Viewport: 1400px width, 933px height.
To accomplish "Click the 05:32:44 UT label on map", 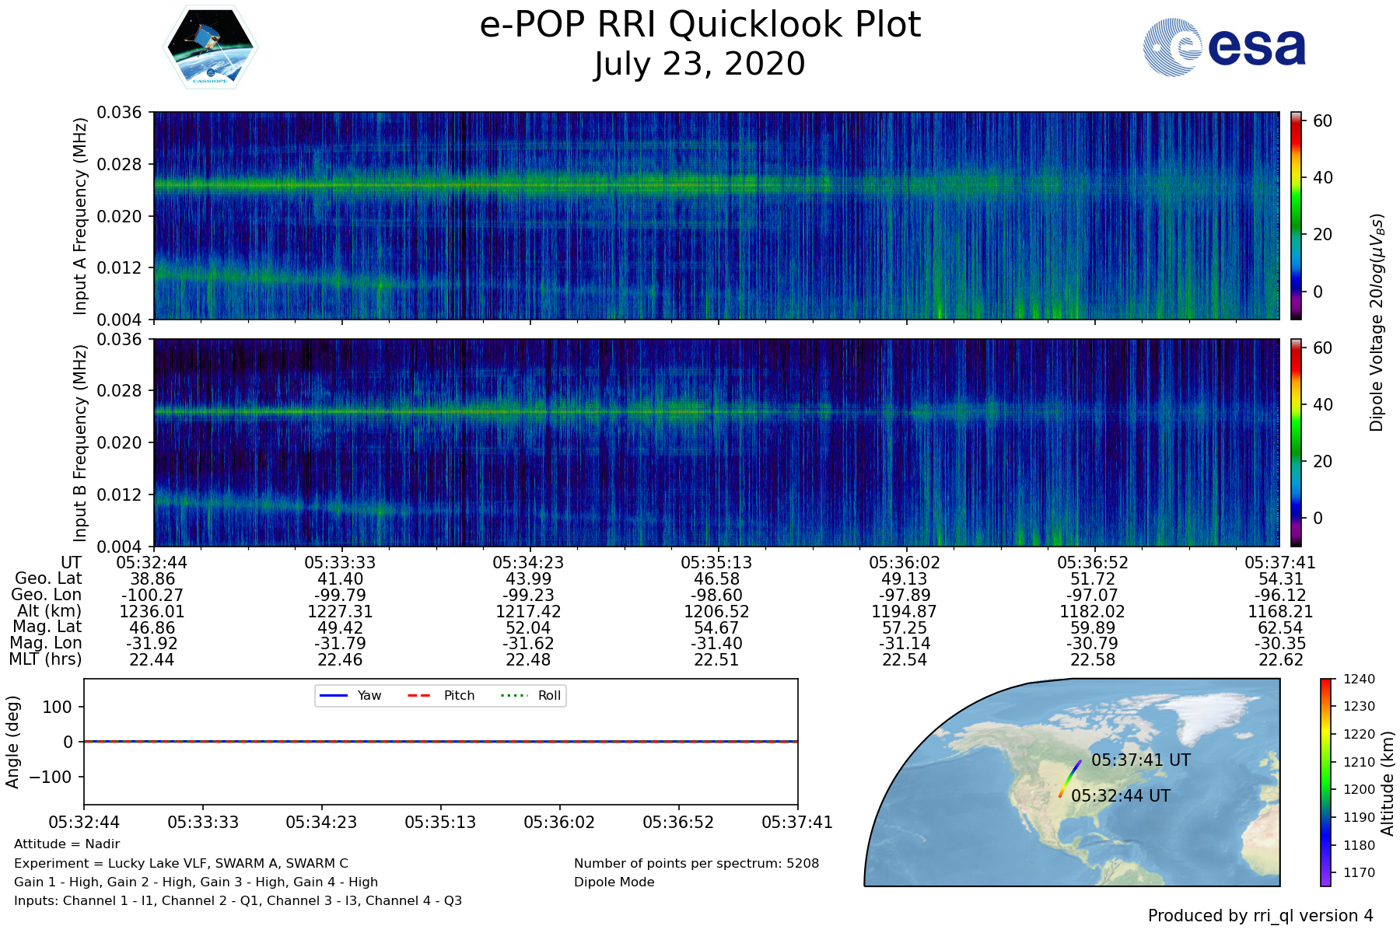I will tap(1120, 796).
